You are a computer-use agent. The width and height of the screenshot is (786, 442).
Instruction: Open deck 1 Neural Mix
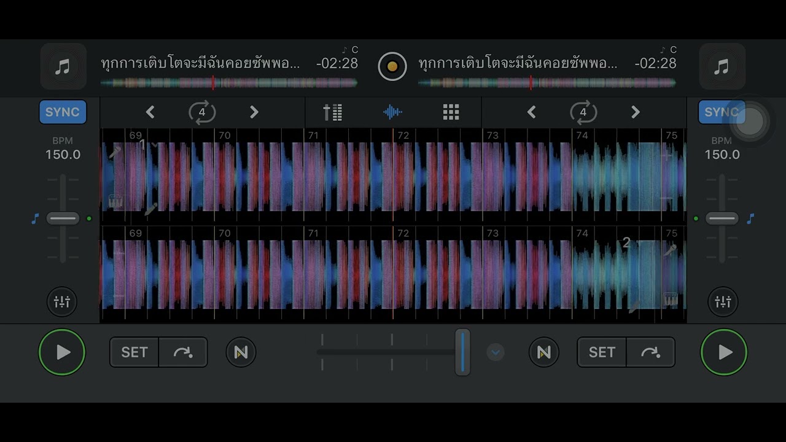tap(241, 352)
